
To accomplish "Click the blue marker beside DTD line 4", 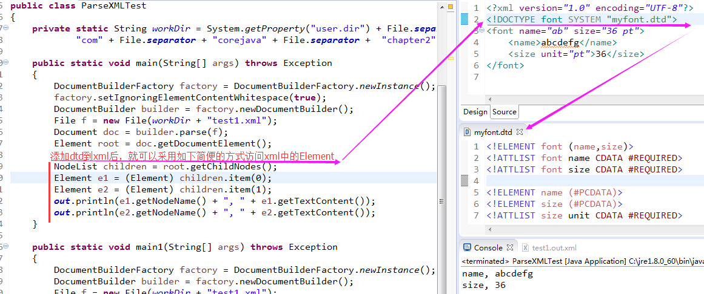I will [464, 181].
